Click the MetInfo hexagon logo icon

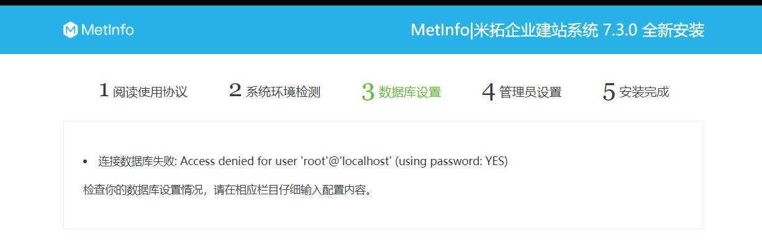[x=70, y=30]
